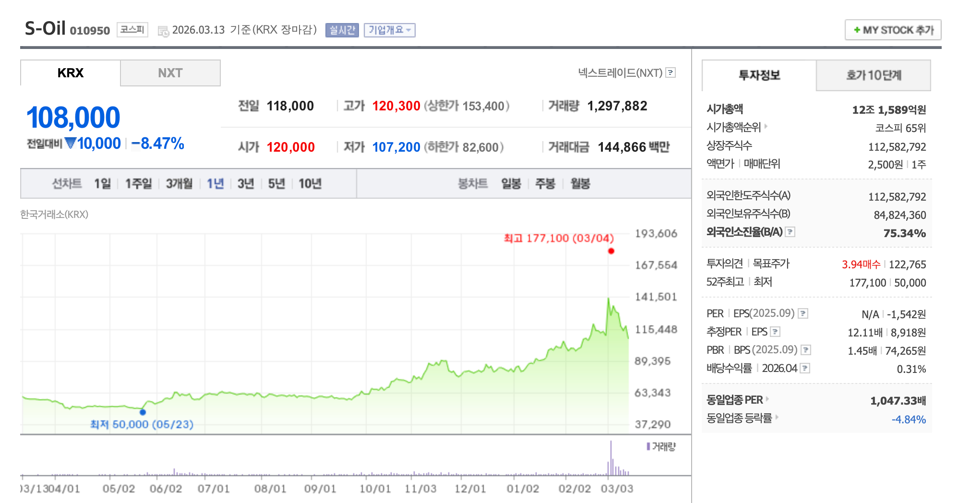The width and height of the screenshot is (958, 503).
Task: Click the 코스피 65위 ranking value
Action: [900, 128]
